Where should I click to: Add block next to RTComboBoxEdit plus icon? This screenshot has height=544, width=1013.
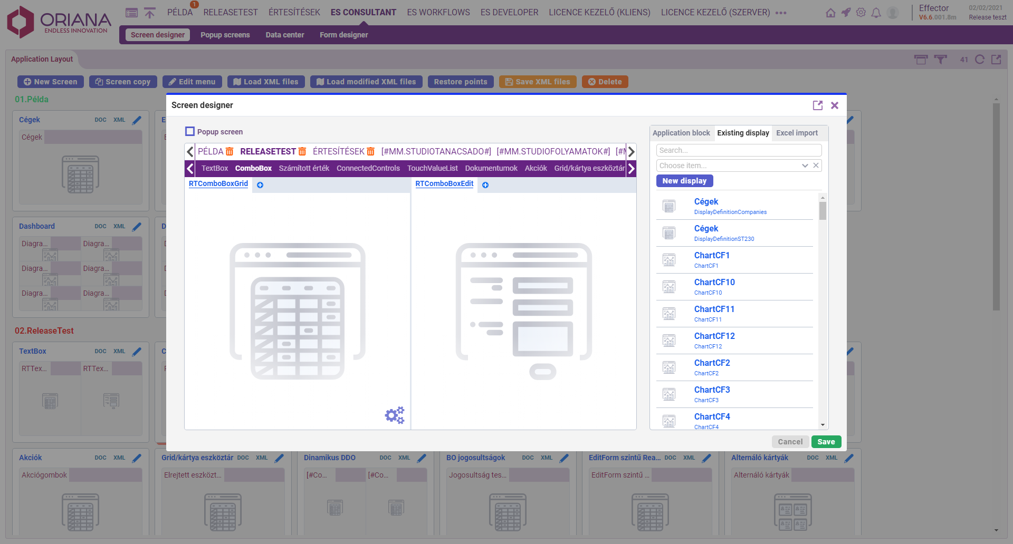(x=485, y=185)
